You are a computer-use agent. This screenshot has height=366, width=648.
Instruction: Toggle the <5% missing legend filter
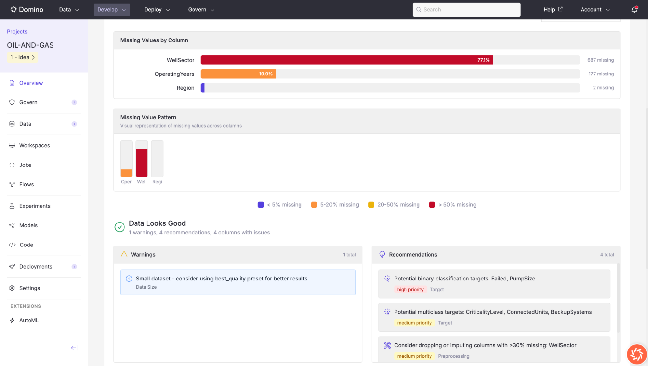pos(279,204)
